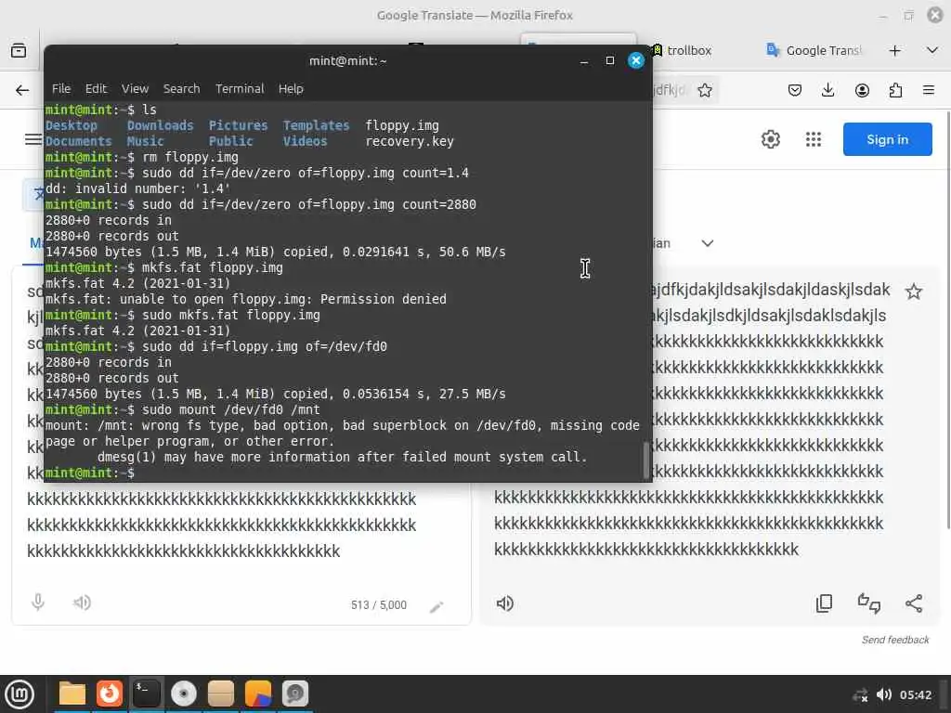Expand the target language dropdown chevron

pos(707,243)
